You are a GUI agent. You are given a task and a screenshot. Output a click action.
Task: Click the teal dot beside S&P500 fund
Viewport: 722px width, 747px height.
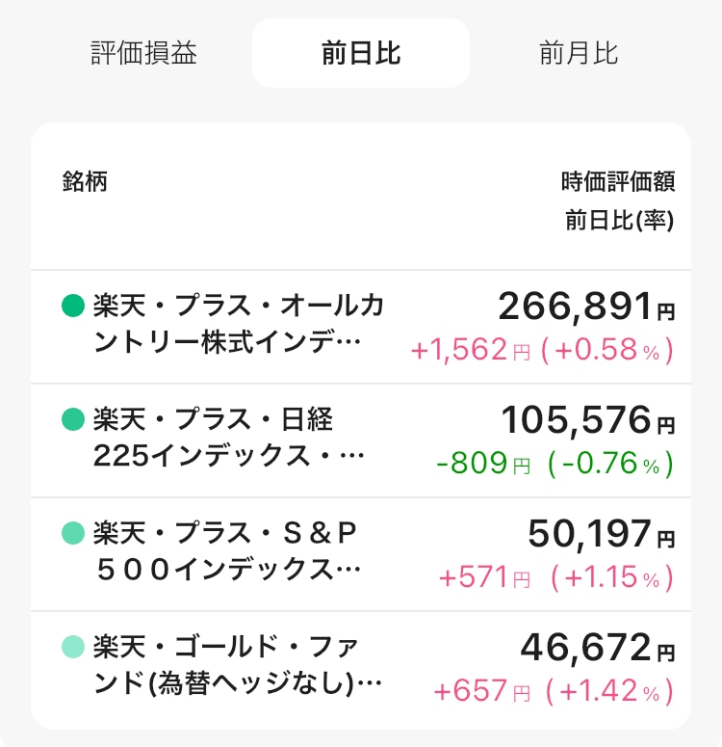(x=73, y=533)
